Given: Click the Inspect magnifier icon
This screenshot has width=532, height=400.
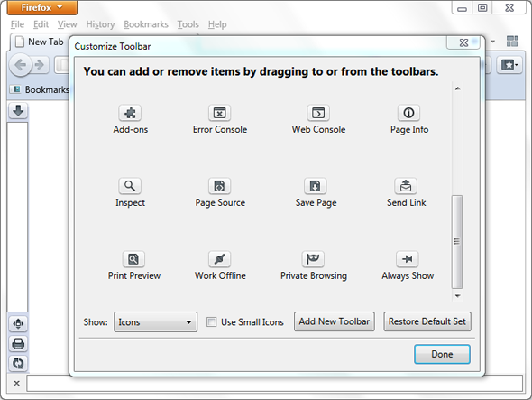Looking at the screenshot, I should [130, 186].
